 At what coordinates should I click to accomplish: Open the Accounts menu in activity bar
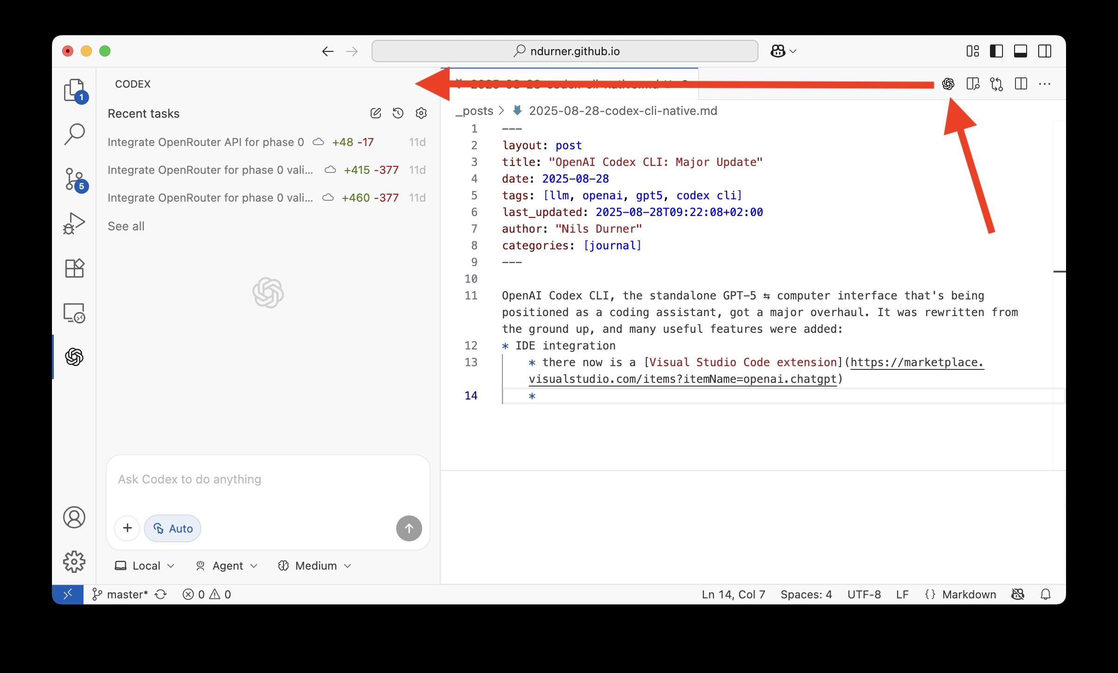point(74,517)
